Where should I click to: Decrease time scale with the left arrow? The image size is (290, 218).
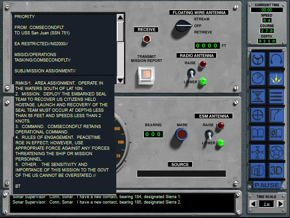(x=254, y=204)
